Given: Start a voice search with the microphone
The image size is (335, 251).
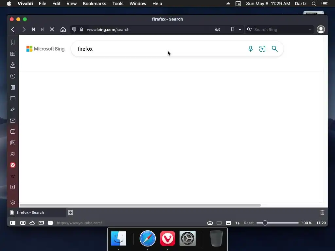Looking at the screenshot, I should pyautogui.click(x=250, y=49).
